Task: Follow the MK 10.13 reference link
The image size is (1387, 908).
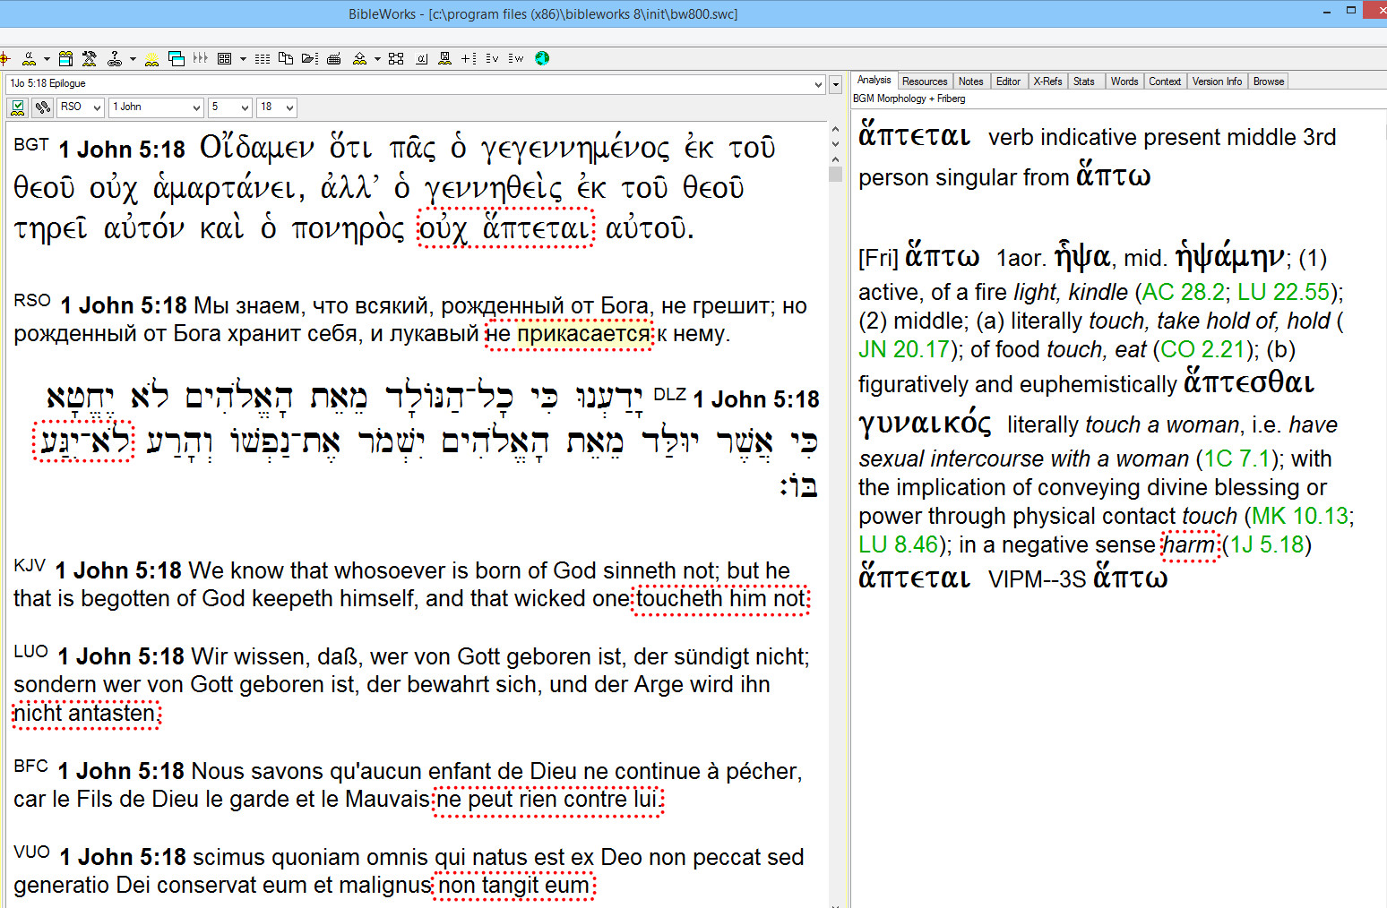Action: click(1299, 516)
